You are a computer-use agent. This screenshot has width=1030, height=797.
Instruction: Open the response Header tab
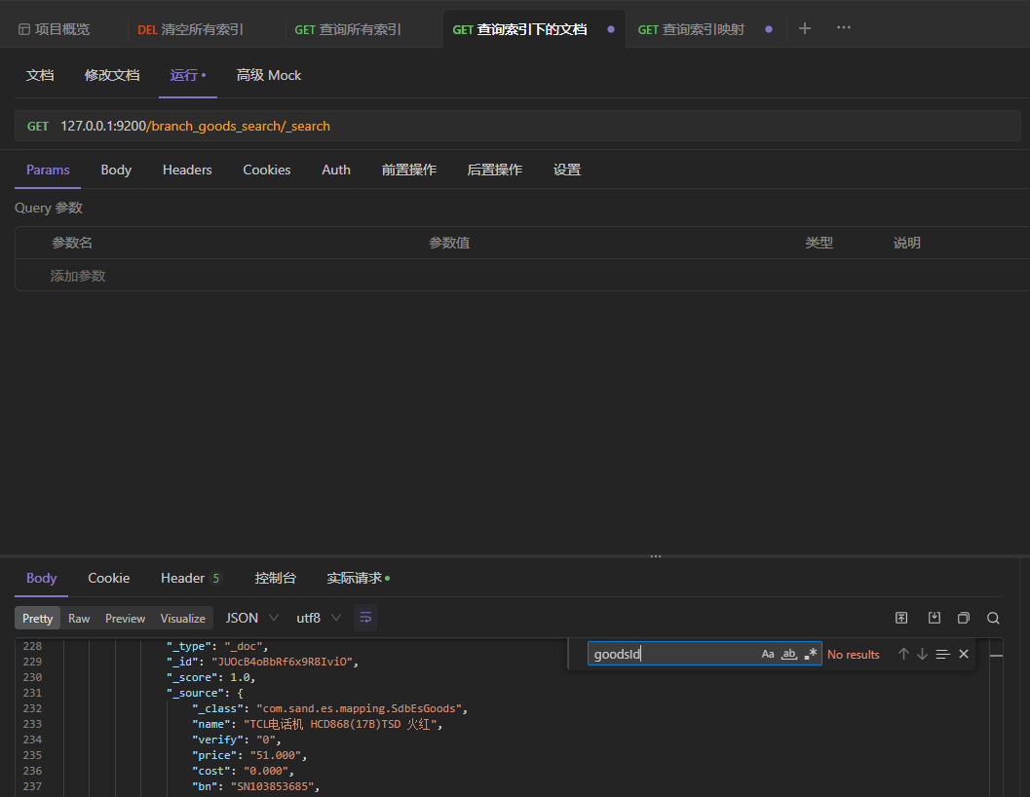click(x=190, y=578)
